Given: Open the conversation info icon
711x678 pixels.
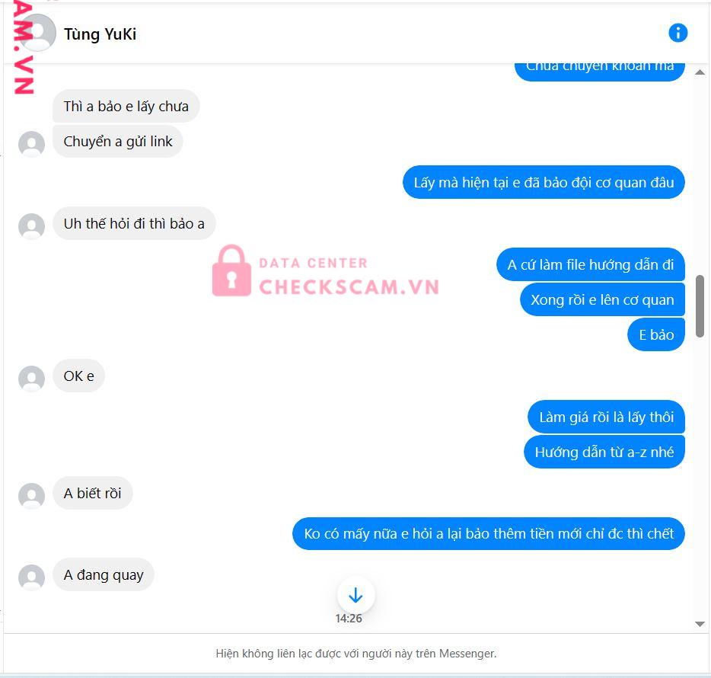Looking at the screenshot, I should click(x=678, y=33).
